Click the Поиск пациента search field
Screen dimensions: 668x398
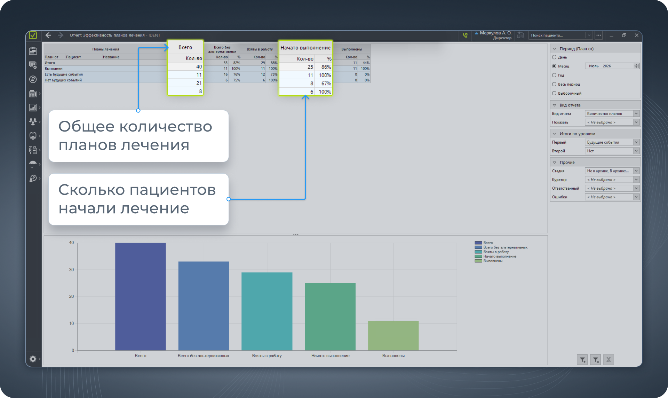click(x=557, y=35)
